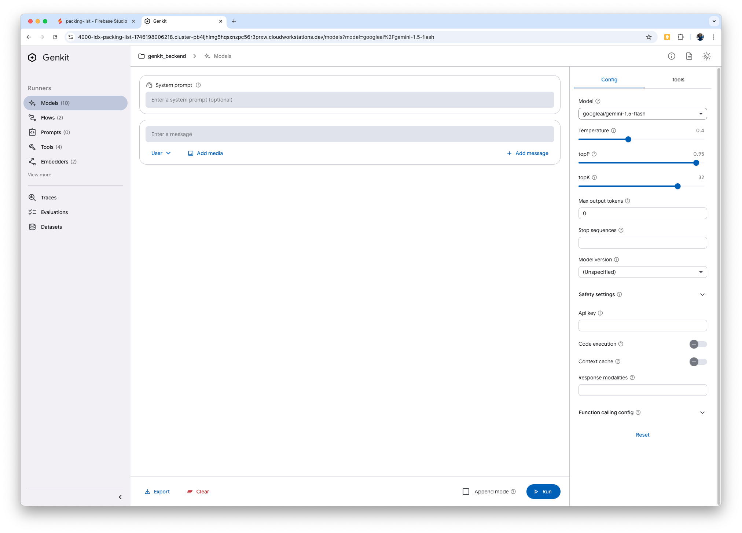
Task: Bookmark this page with star icon
Action: tap(649, 37)
